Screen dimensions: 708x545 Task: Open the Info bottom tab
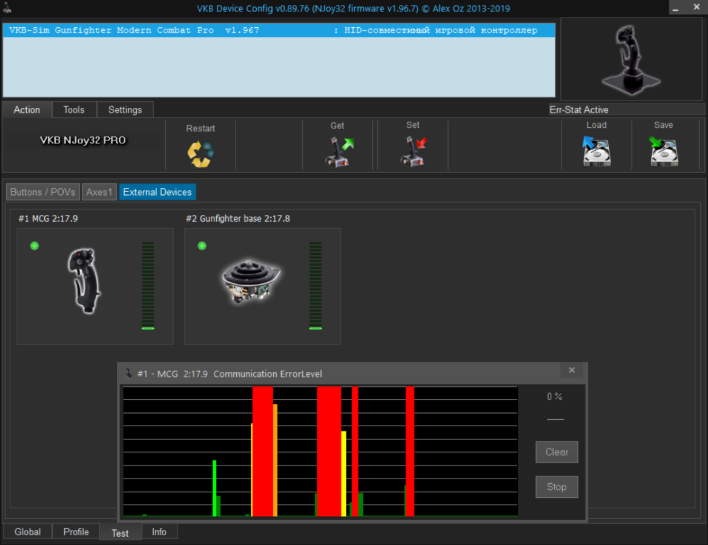(x=159, y=532)
